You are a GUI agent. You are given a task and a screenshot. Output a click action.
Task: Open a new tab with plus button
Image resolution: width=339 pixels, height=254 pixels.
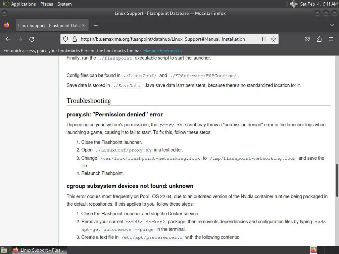tap(96, 25)
